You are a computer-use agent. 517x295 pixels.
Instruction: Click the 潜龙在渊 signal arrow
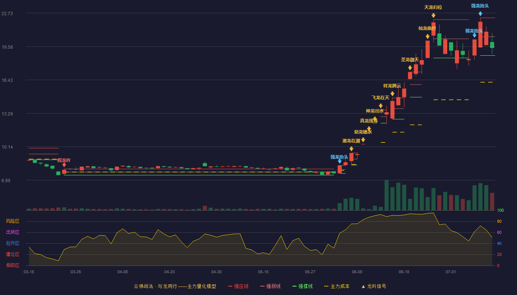pos(351,149)
